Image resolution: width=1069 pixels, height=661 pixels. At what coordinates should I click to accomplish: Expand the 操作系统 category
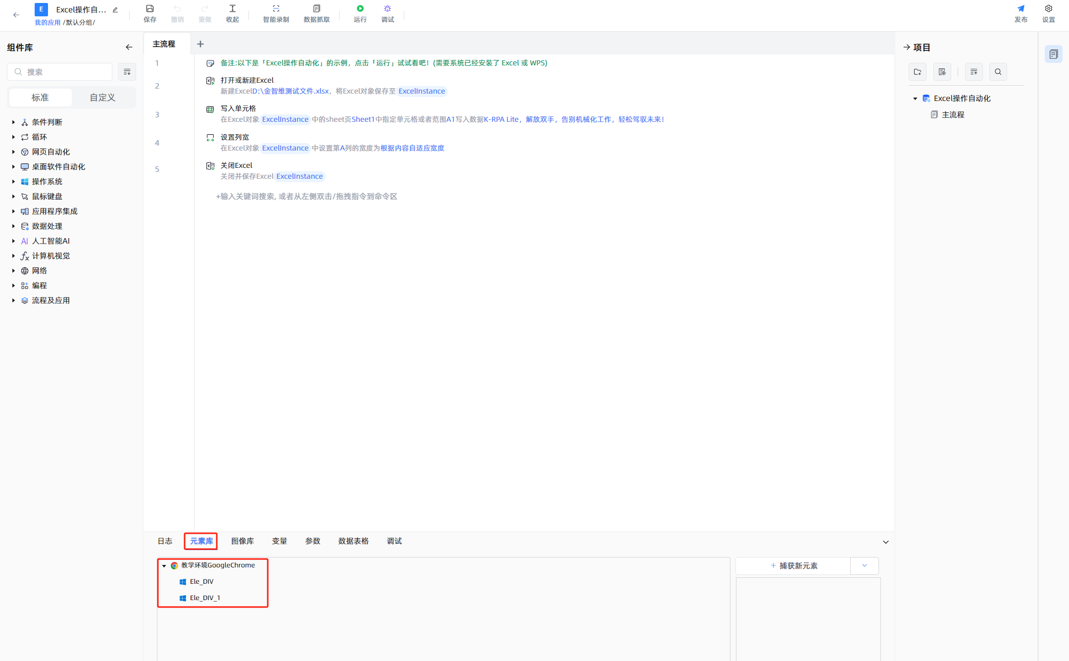(x=13, y=182)
